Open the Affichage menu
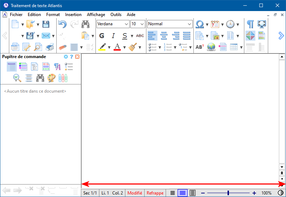The image size is (286, 197). (x=96, y=15)
